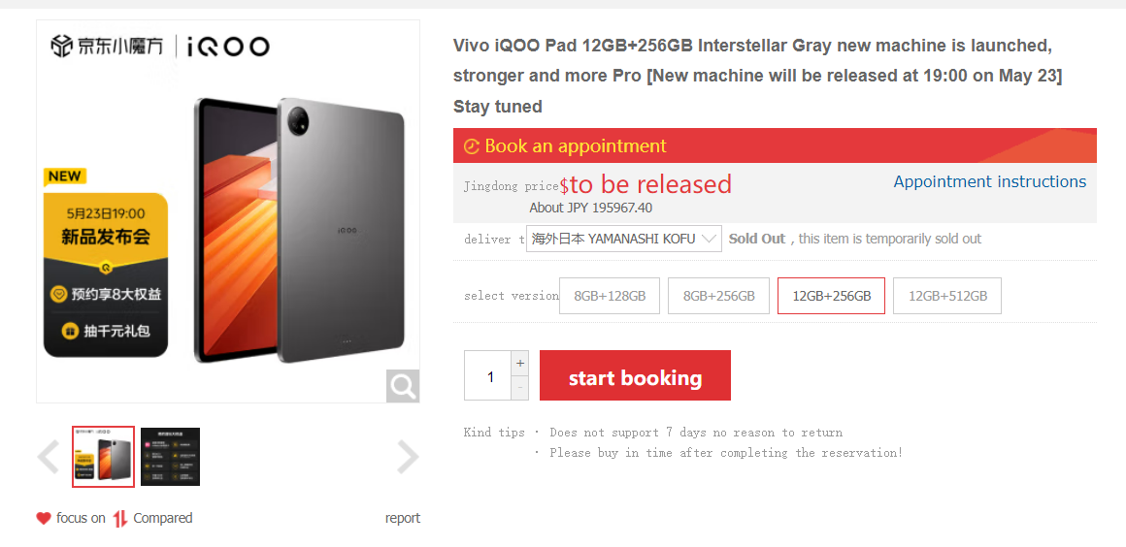Screen dimensions: 1126x547
Task: Choose the 12GB+512GB version
Action: (947, 296)
